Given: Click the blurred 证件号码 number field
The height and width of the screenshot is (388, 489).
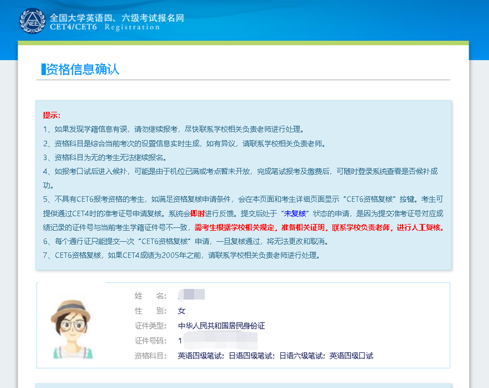Looking at the screenshot, I should pyautogui.click(x=217, y=341).
